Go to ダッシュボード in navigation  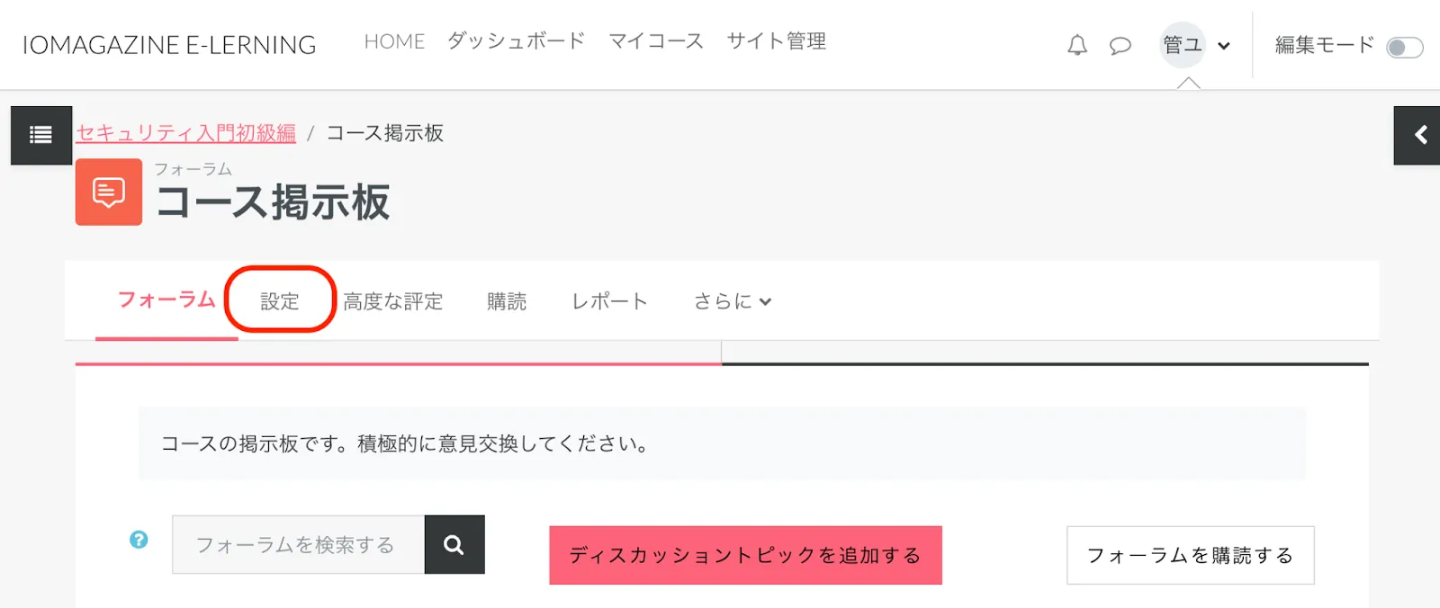click(x=516, y=41)
